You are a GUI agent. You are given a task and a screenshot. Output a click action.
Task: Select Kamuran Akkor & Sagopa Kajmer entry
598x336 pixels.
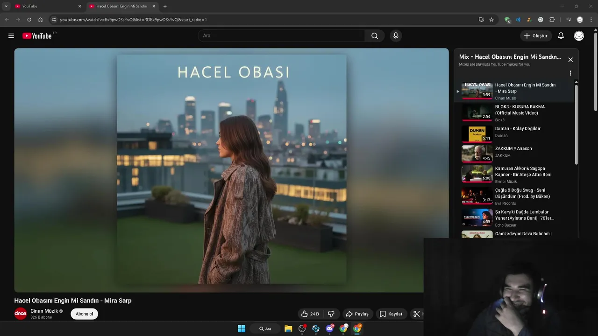[513, 174]
